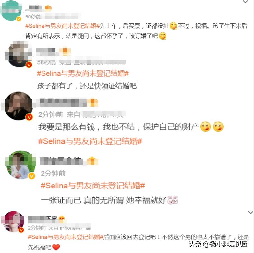Click the yellow V badge on the green-background avatar
This screenshot has width=254, height=253.
(32, 176)
